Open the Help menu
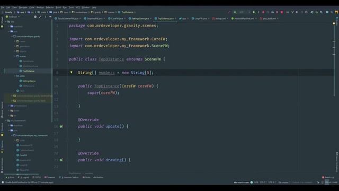This screenshot has width=339, height=191. [94, 7]
